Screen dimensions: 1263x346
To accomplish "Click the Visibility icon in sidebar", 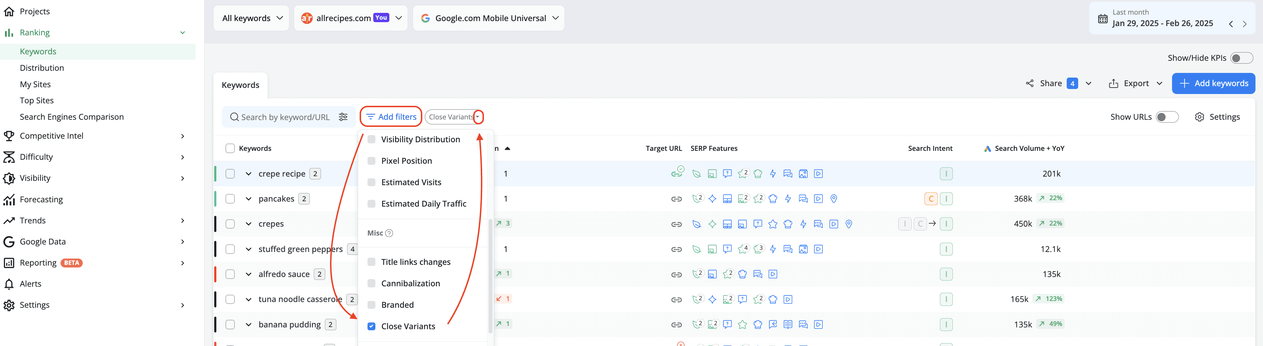I will coord(9,178).
